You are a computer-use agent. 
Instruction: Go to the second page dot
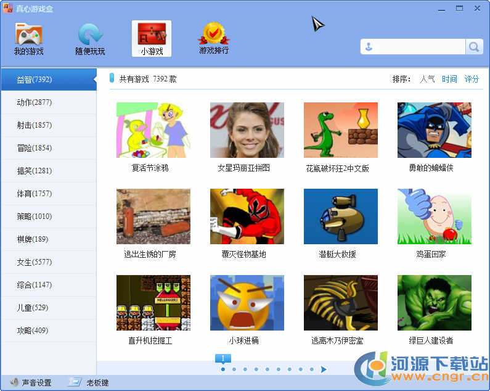point(234,369)
